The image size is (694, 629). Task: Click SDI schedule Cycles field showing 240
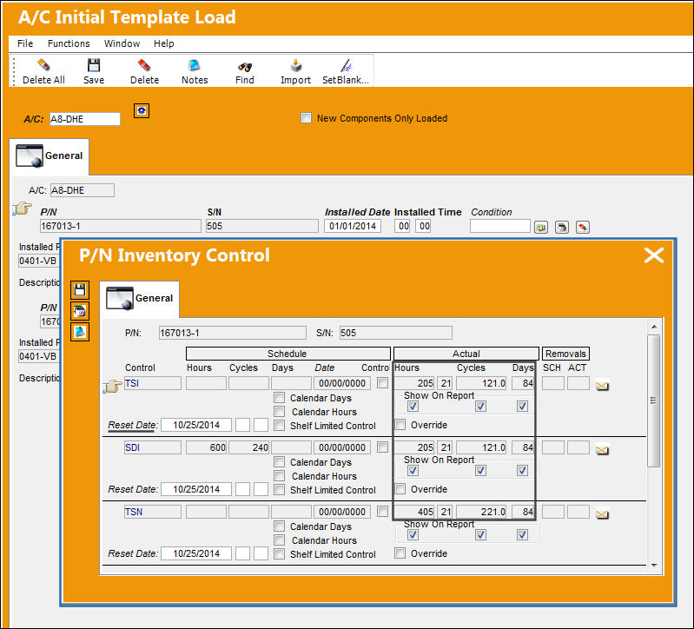pos(248,447)
